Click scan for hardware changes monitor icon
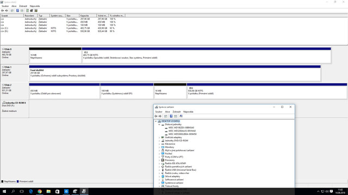The width and height of the screenshot is (348, 195). (x=181, y=116)
